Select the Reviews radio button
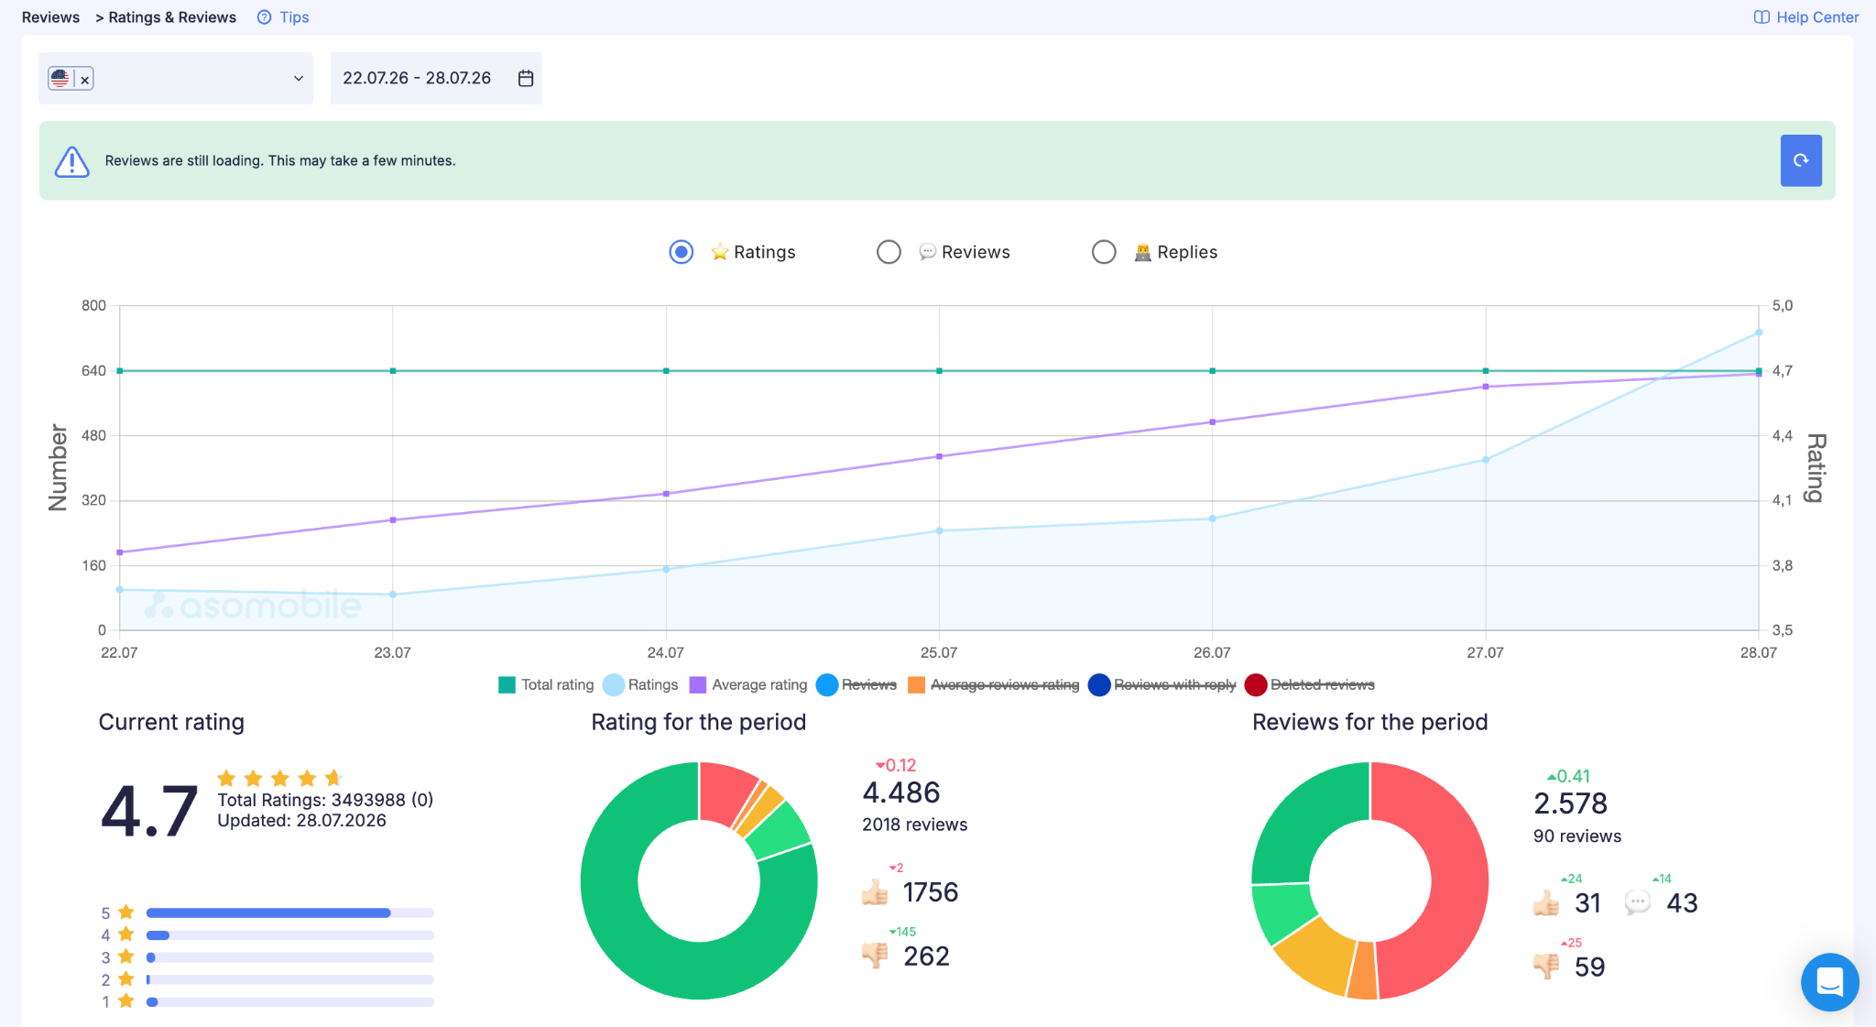Screen dimensions: 1876x1027 (x=889, y=252)
